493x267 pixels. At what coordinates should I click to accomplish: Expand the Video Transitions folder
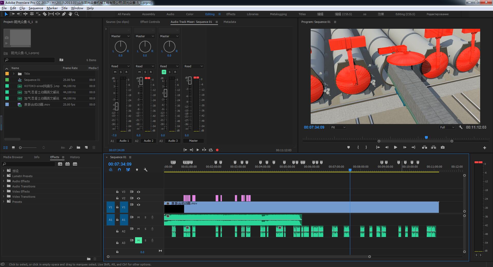point(4,197)
